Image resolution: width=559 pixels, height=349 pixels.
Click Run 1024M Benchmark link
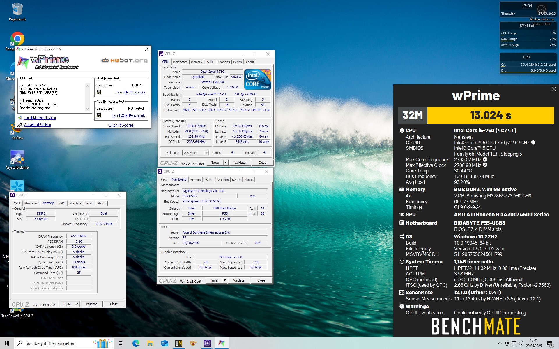(x=128, y=115)
